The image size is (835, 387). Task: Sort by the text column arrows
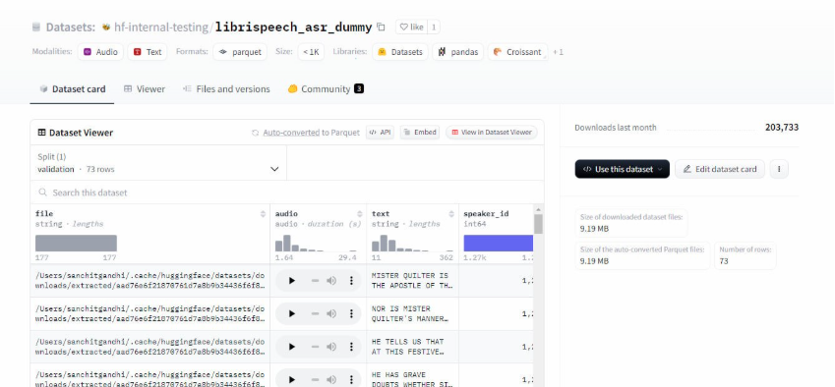coord(451,214)
